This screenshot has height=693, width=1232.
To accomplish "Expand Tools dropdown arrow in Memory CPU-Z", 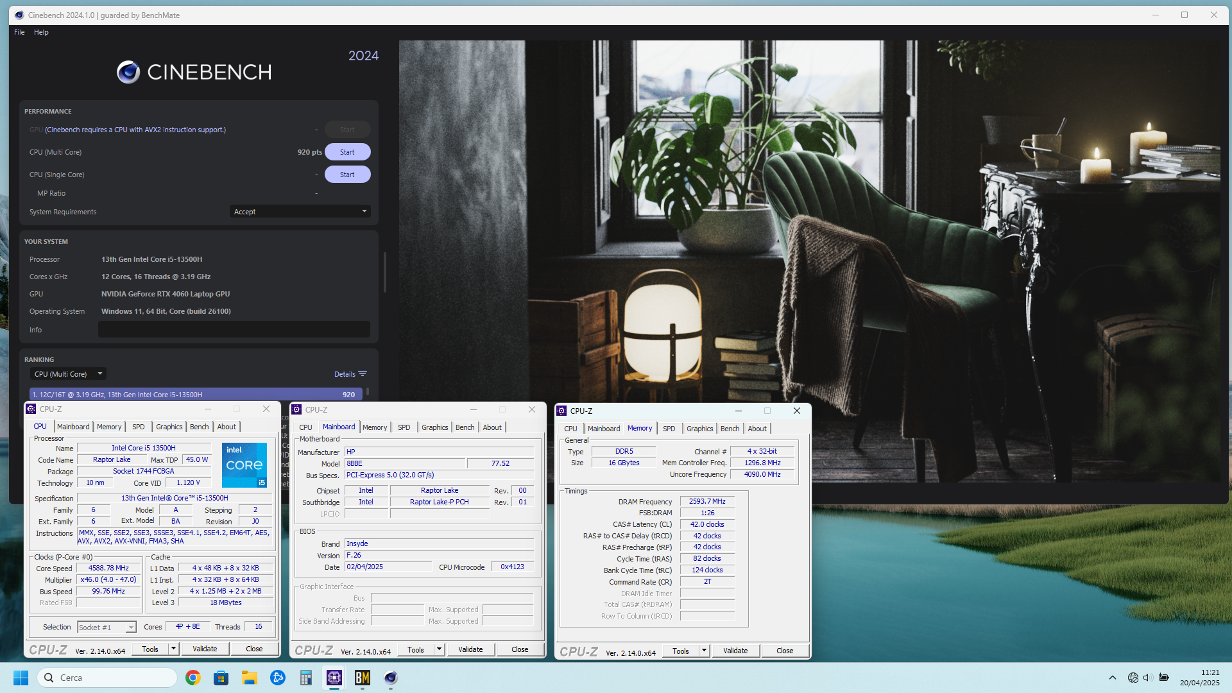I will point(704,651).
